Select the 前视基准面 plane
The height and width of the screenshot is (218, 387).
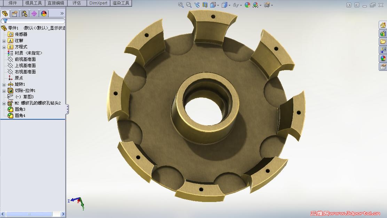25,59
